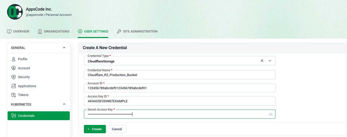
Task: Click the Security shield icon
Action: point(14,77)
